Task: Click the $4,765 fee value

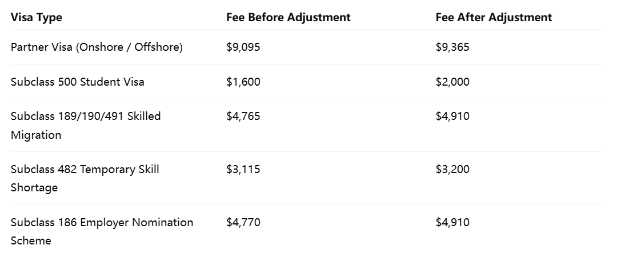Action: 243,116
